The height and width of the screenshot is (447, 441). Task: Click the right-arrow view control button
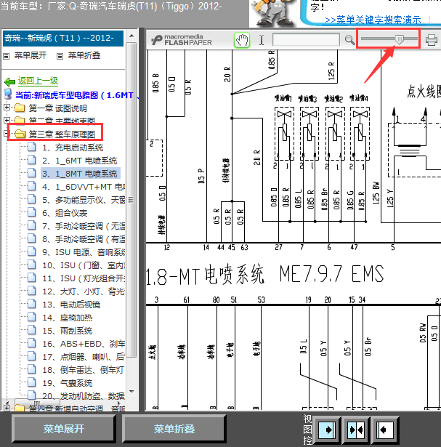pyautogui.click(x=327, y=430)
